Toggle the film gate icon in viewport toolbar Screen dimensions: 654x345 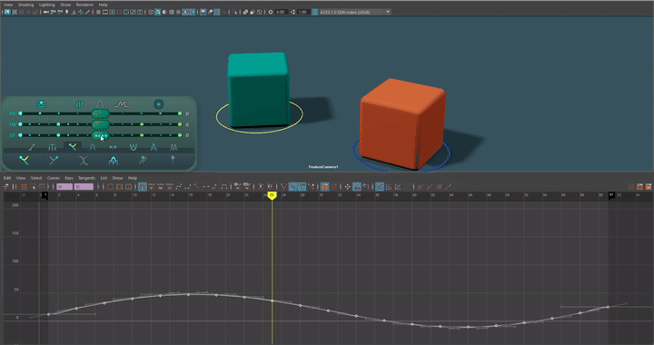[105, 12]
